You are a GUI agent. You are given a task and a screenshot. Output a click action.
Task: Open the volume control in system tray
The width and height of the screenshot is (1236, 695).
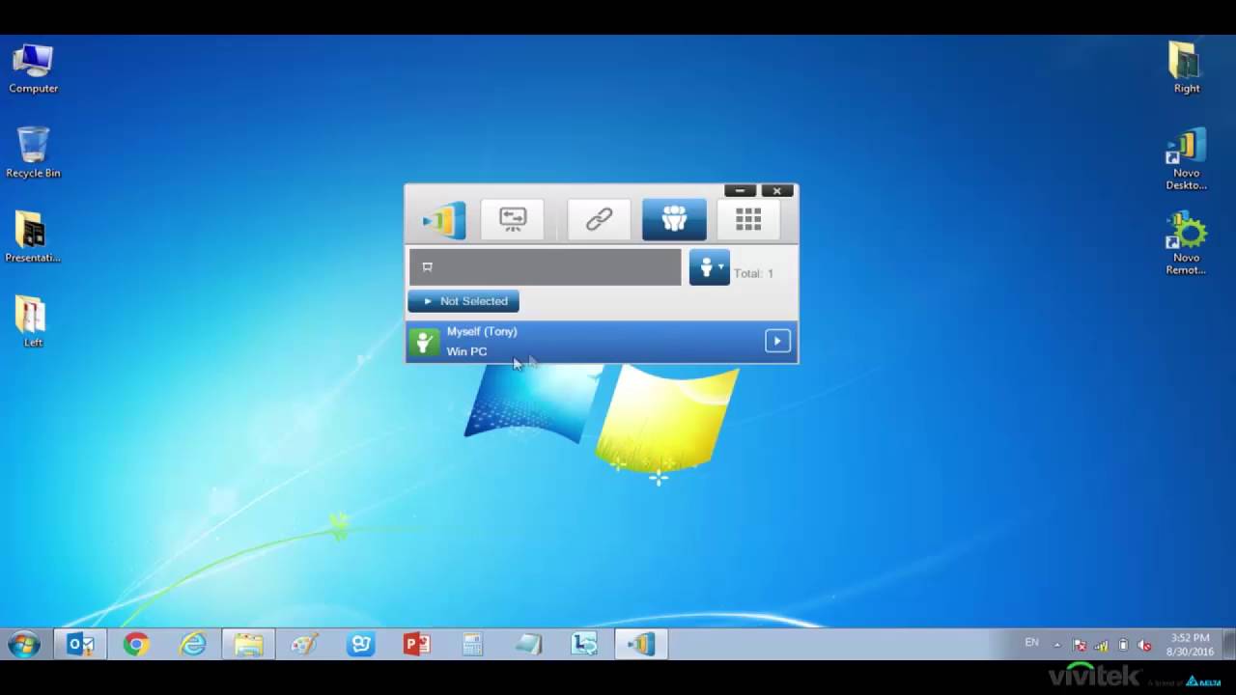click(1144, 643)
